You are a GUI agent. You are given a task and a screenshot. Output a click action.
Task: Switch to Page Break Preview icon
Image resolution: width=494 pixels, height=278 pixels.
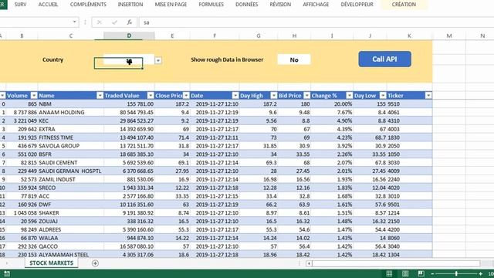click(x=421, y=273)
